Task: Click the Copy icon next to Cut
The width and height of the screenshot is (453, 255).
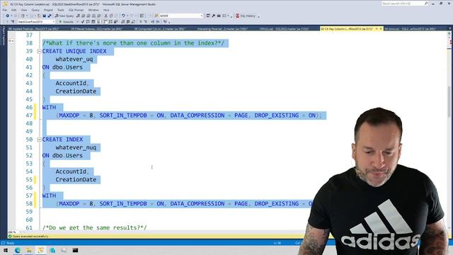Action: (111, 16)
